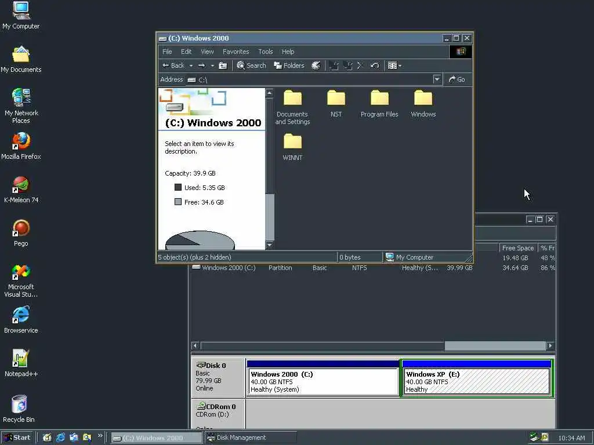594x445 pixels.
Task: Click the info pane vertical scrollbar thumb
Action: pos(269,217)
